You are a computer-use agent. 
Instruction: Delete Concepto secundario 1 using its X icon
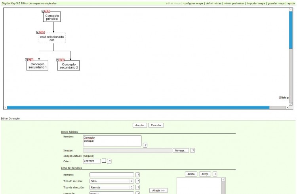tap(32, 59)
